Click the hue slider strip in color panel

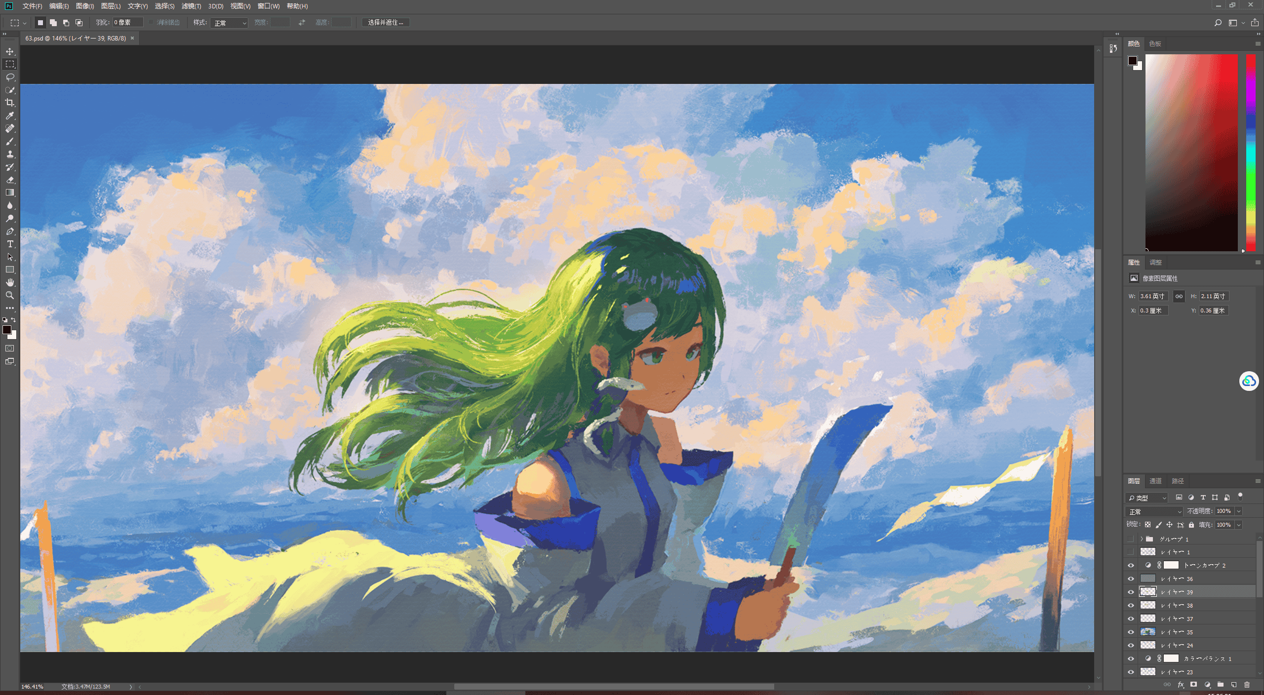pos(1251,153)
